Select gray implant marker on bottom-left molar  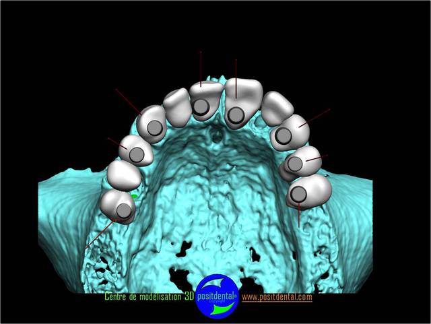tap(123, 211)
